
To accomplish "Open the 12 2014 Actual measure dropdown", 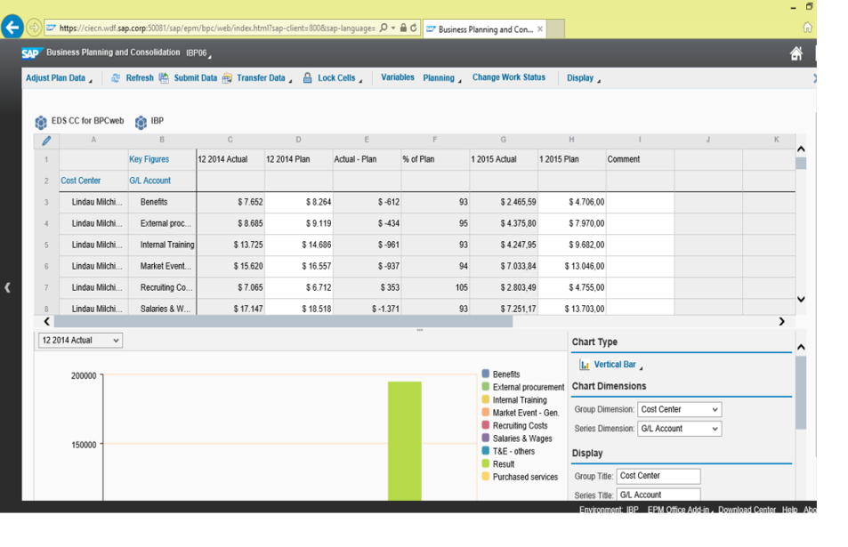I will click(x=81, y=340).
